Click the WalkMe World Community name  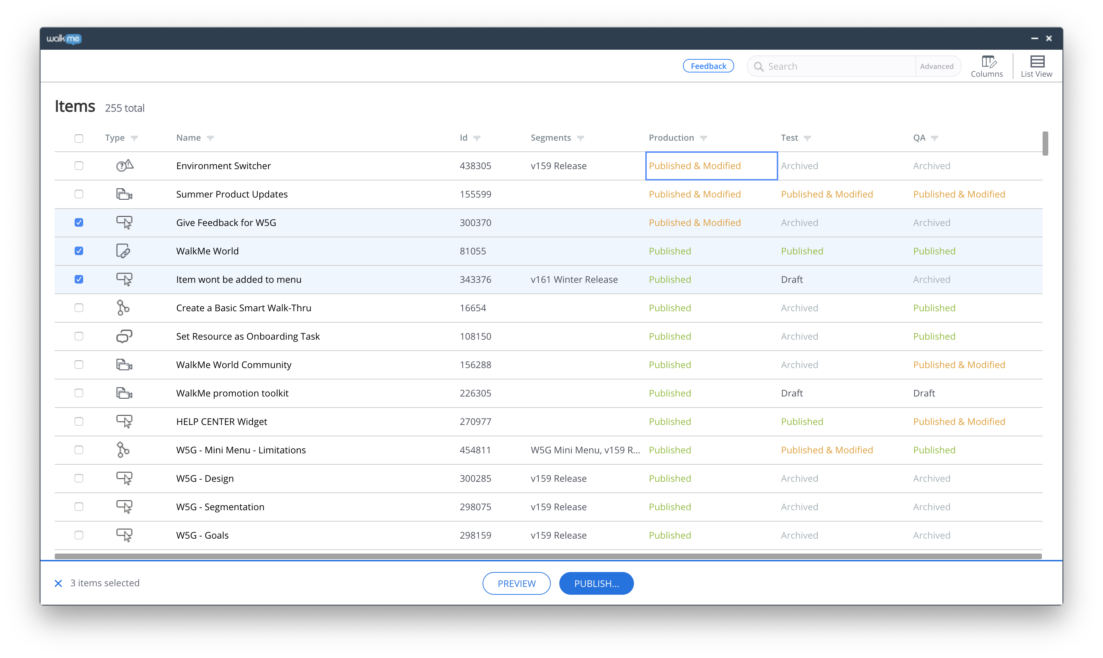[x=233, y=365]
